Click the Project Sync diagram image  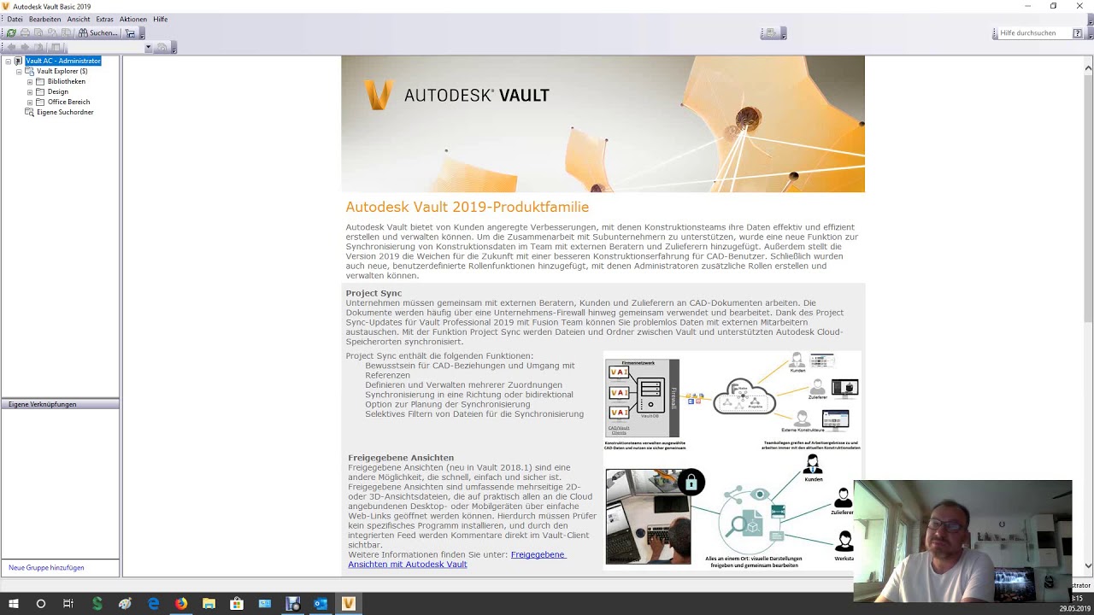click(732, 400)
